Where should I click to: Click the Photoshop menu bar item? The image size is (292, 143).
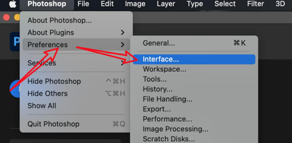(x=47, y=4)
